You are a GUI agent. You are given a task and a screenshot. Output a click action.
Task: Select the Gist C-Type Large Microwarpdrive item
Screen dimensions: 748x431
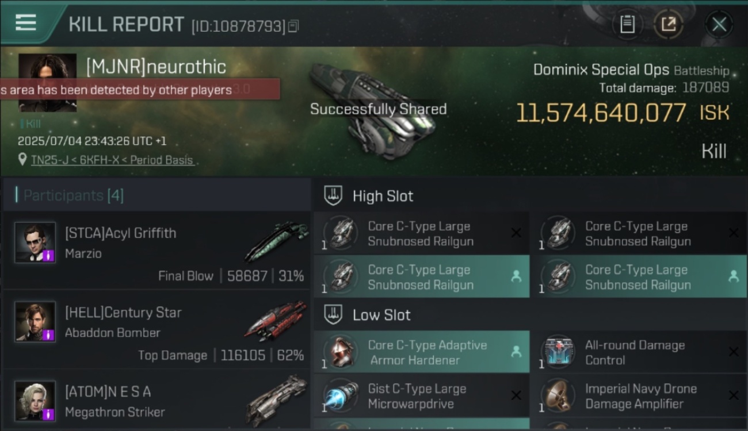422,396
